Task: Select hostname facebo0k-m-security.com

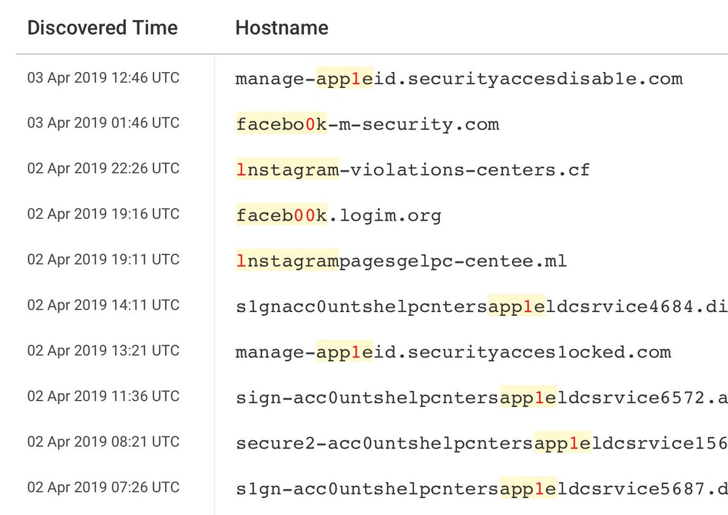Action: pyautogui.click(x=368, y=125)
